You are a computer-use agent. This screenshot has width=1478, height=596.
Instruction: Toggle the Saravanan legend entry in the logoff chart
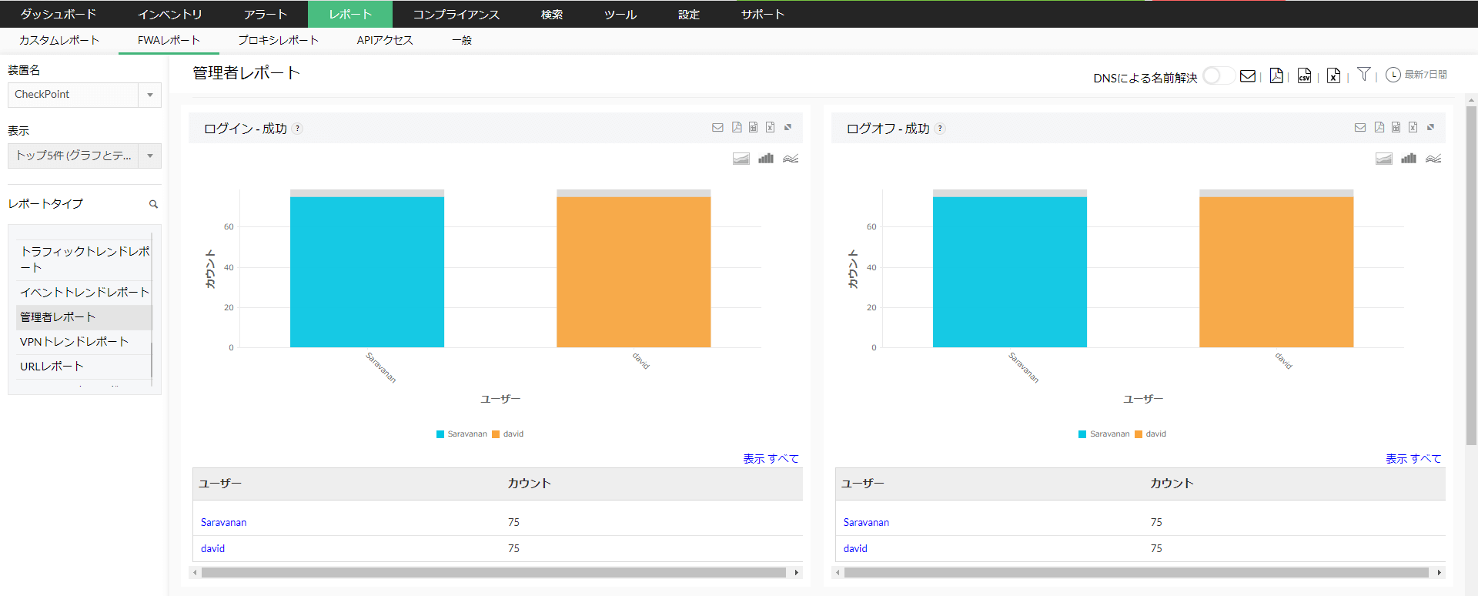pos(1104,434)
